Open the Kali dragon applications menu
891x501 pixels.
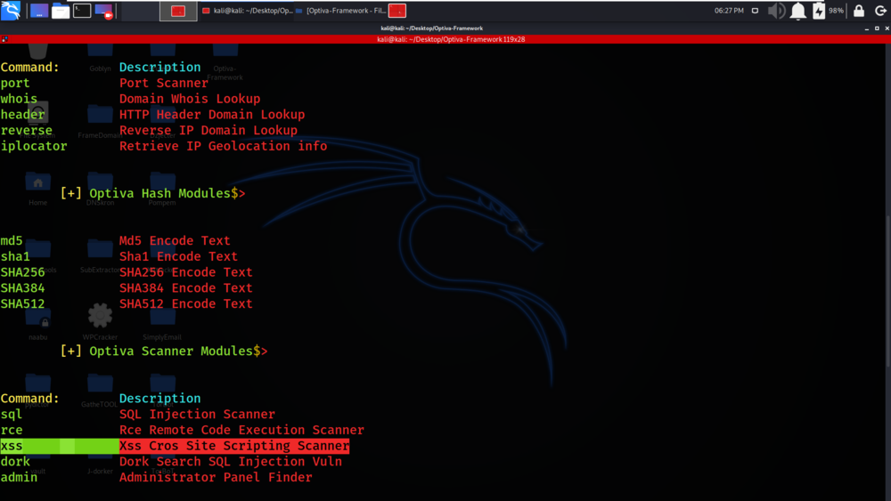11,10
